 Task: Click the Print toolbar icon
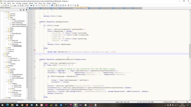pos(15,5)
